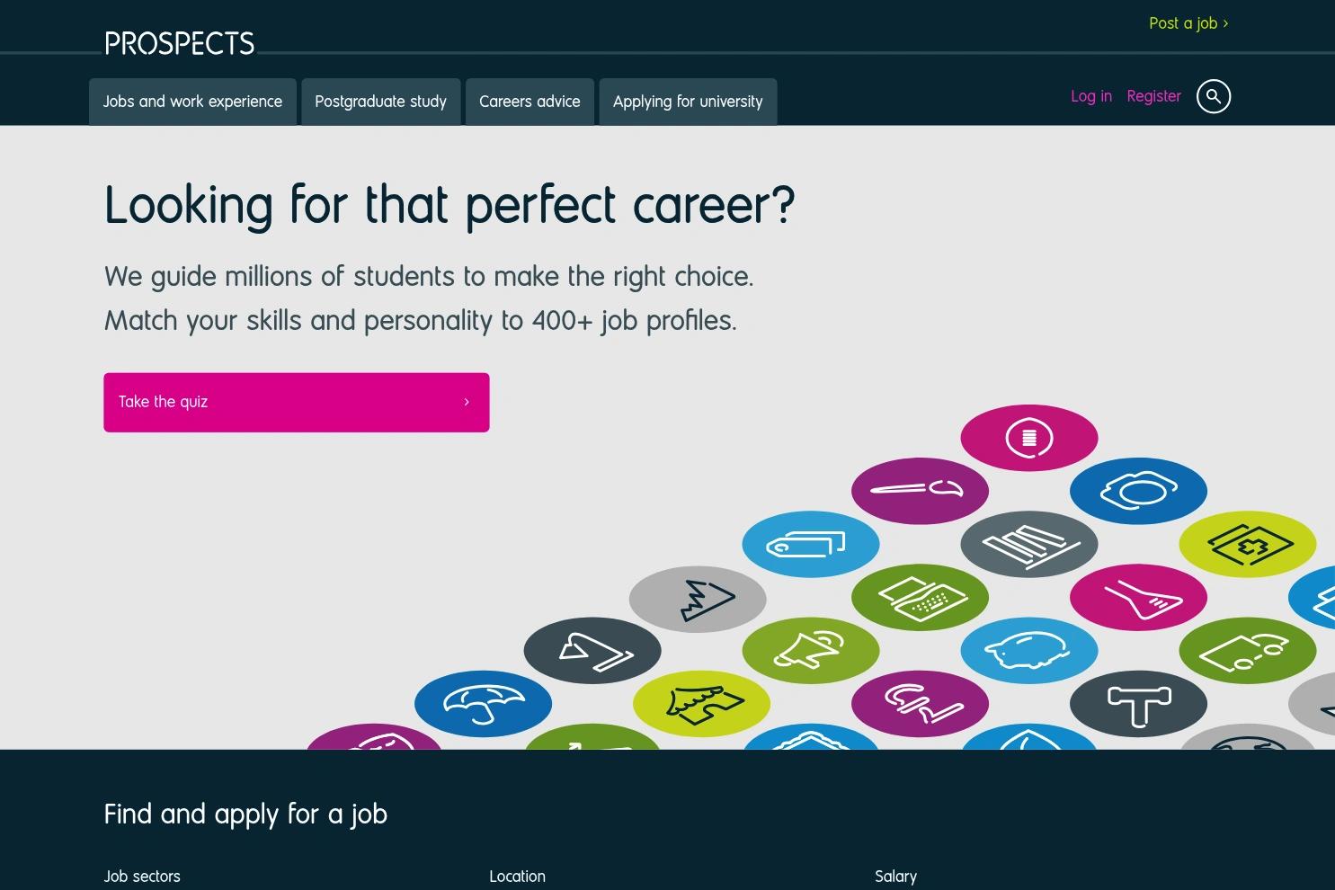The height and width of the screenshot is (890, 1335).
Task: Open the search magnifier icon
Action: [1213, 96]
